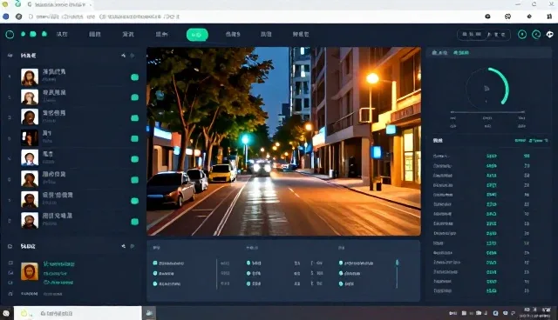This screenshot has height=320, width=558.
Task: Open the navigation tab just right of green pill
Action: point(233,35)
